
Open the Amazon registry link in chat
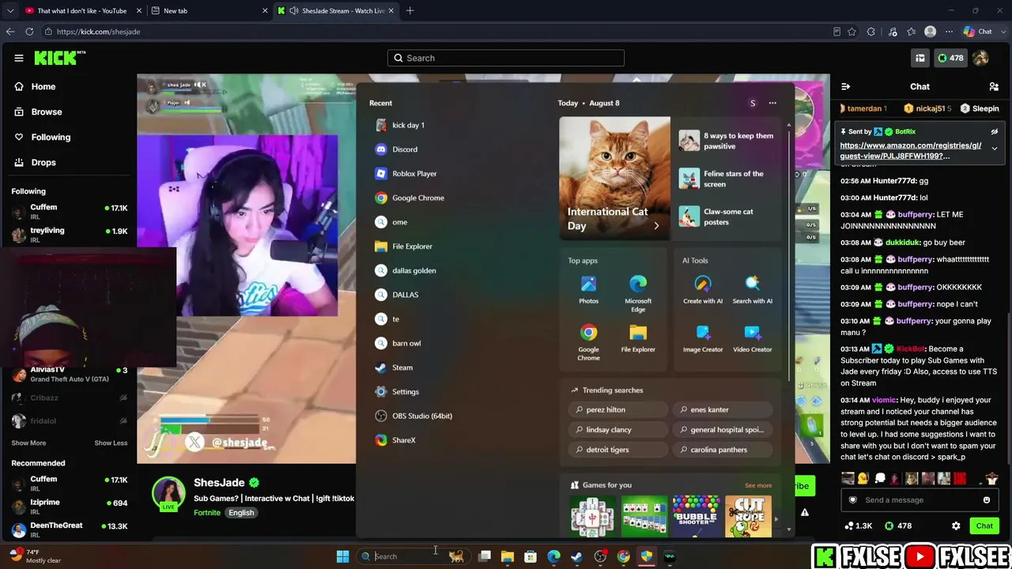911,150
